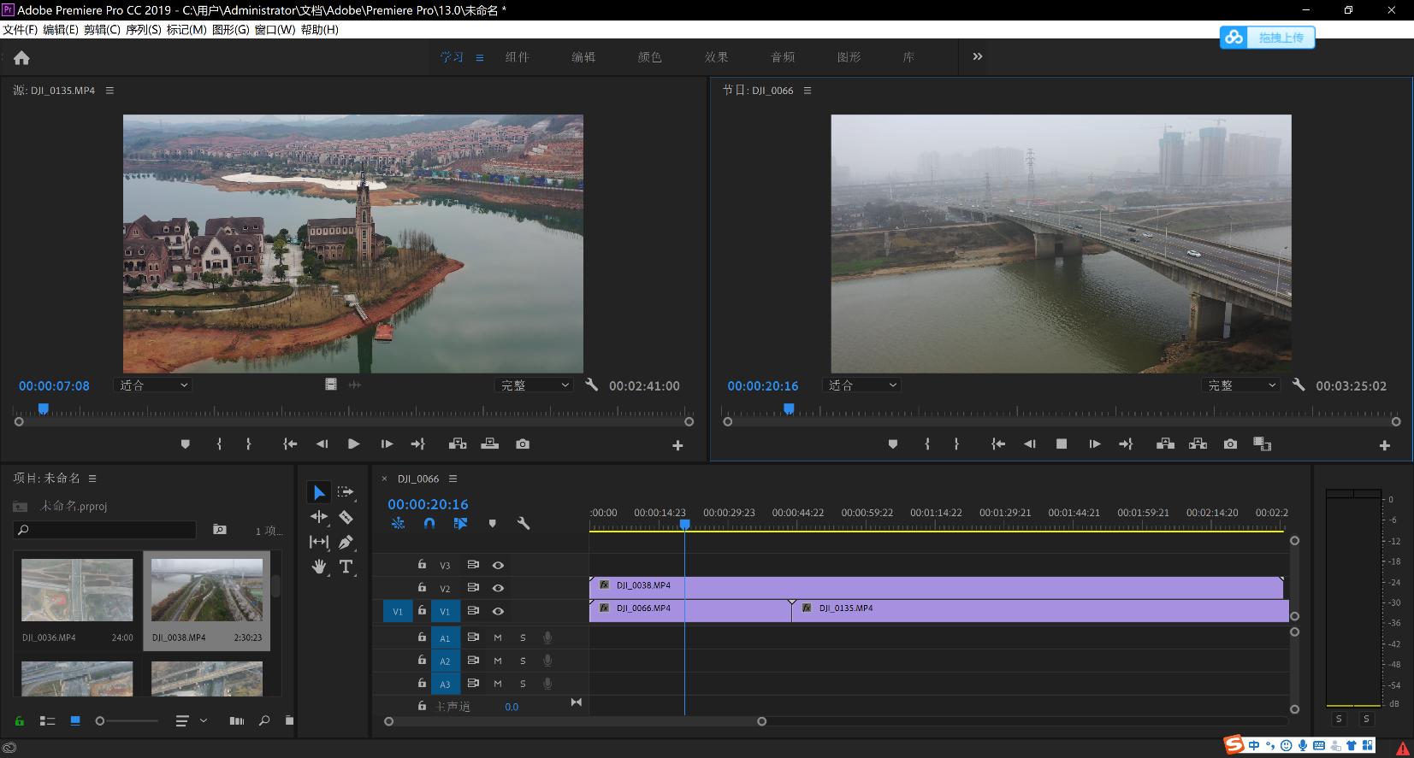
Task: Select the Hand tool
Action: point(319,567)
